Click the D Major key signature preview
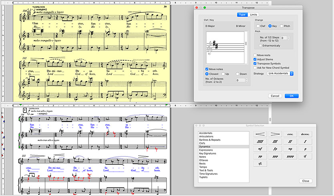This screenshot has height=196, width=334. coord(225,48)
